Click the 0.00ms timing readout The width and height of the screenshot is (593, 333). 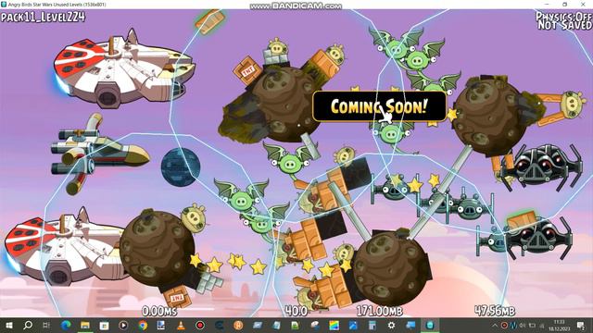click(159, 311)
